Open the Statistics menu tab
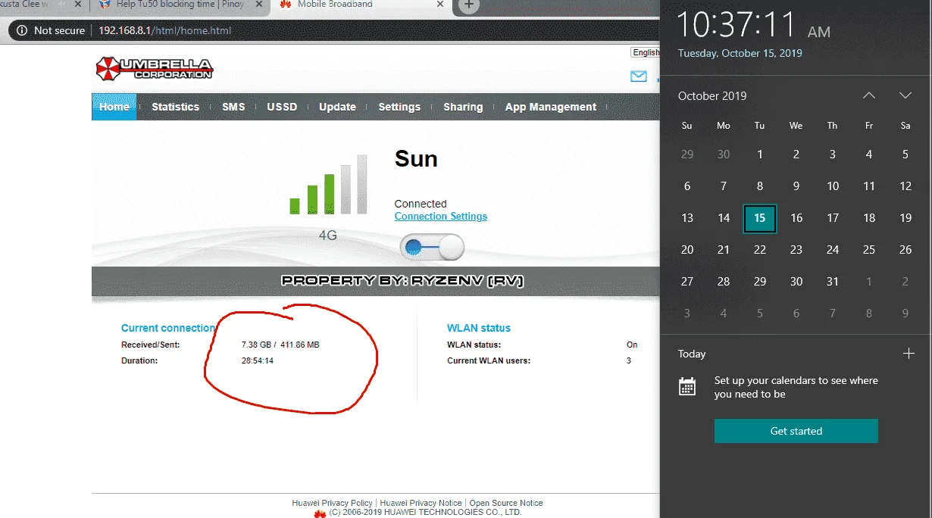 [175, 107]
